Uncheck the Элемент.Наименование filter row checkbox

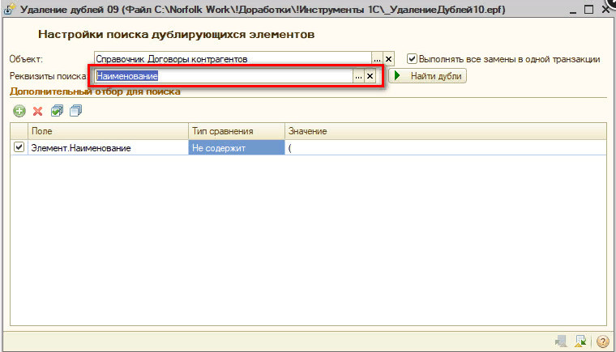19,147
